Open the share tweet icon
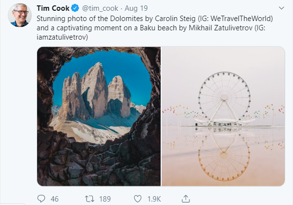The width and height of the screenshot is (293, 205). (186, 199)
